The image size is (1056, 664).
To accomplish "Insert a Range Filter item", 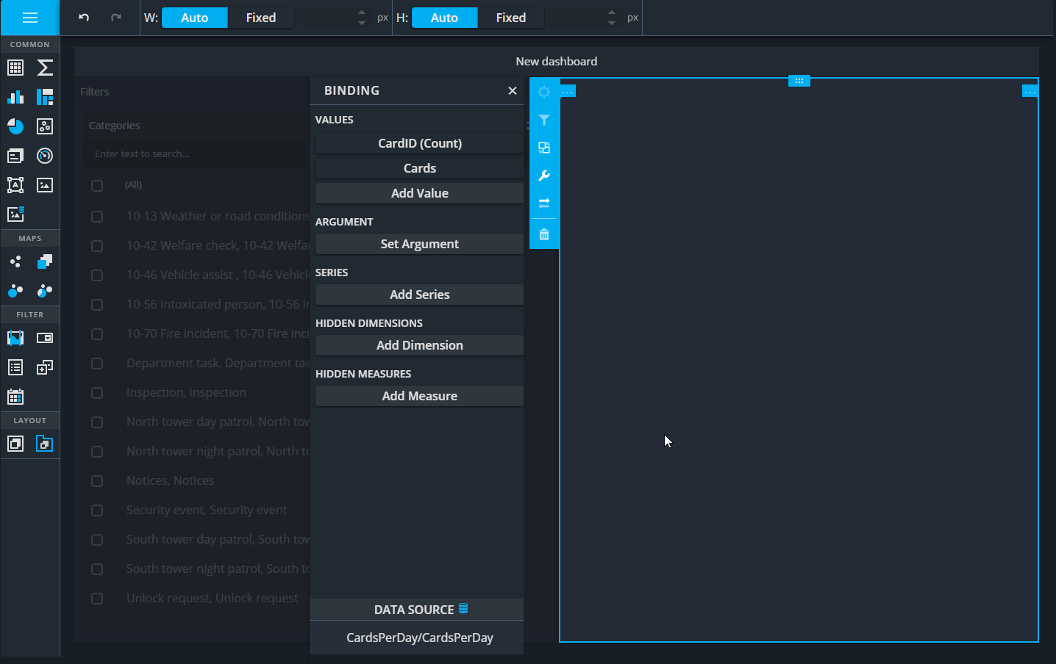I will 15,338.
